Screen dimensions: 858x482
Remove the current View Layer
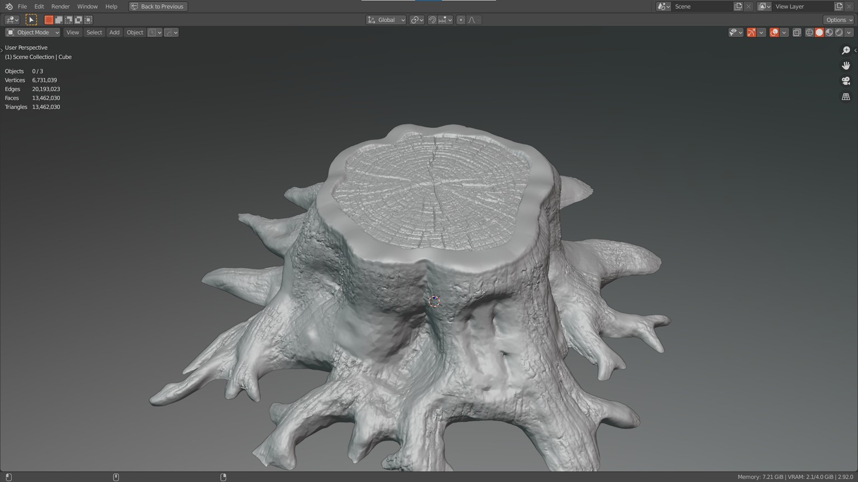coord(849,6)
